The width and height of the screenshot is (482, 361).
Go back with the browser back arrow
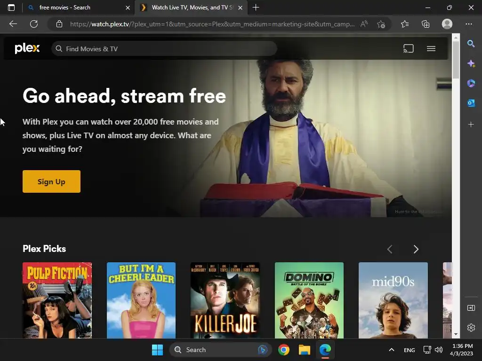13,24
